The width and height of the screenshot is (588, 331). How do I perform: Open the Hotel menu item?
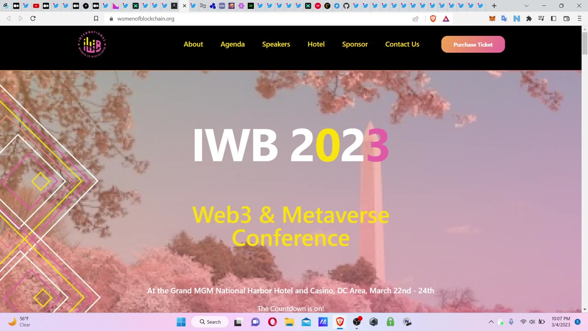(316, 44)
